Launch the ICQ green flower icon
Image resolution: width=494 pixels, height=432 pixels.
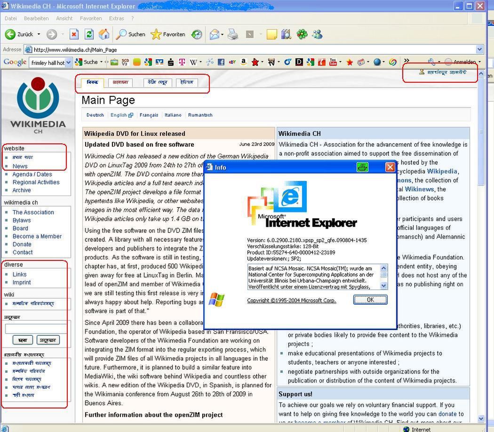302,34
